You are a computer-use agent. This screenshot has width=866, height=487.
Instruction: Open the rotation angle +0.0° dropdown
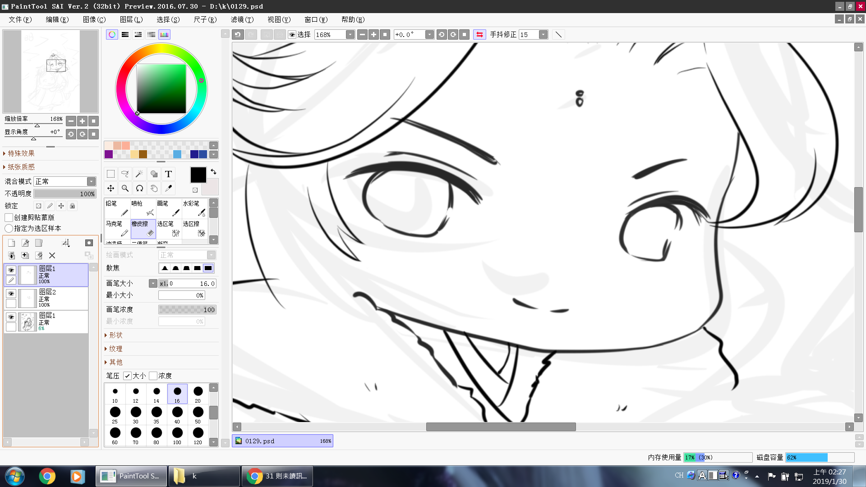tap(429, 35)
